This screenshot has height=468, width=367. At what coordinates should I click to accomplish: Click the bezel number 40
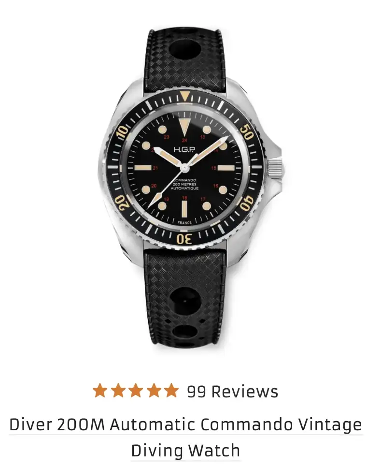(x=247, y=204)
